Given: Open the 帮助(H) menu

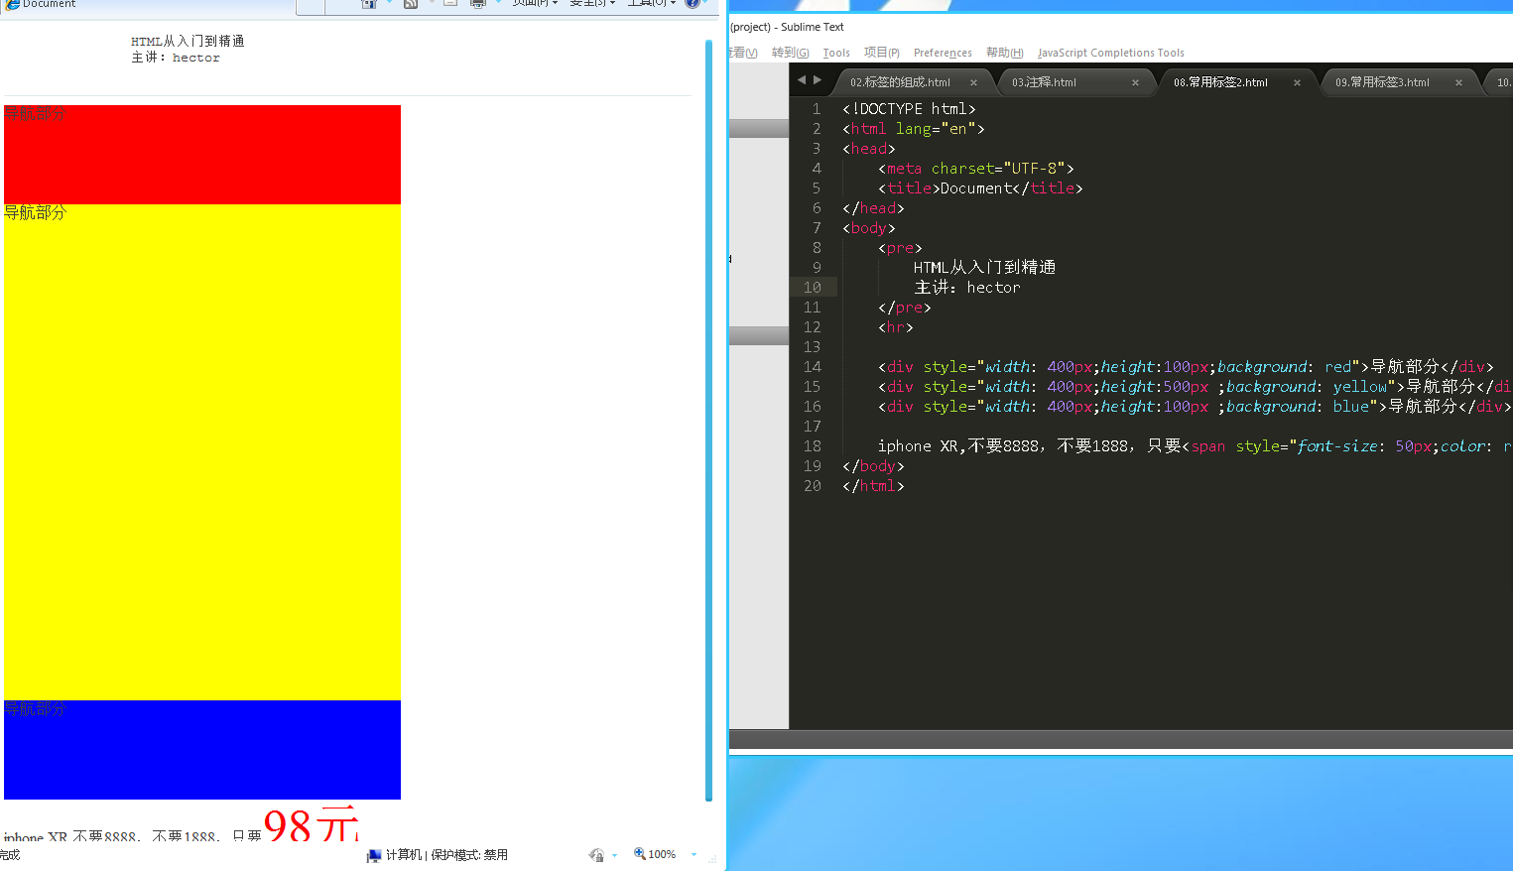Looking at the screenshot, I should 1004,53.
